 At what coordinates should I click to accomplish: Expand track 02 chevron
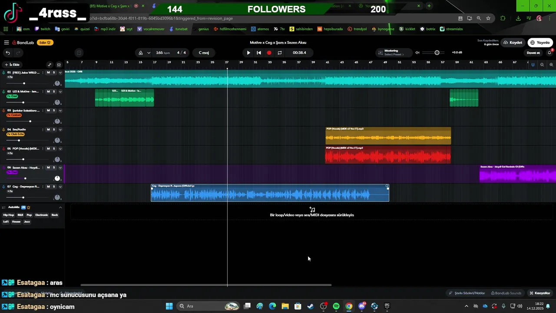(60, 92)
